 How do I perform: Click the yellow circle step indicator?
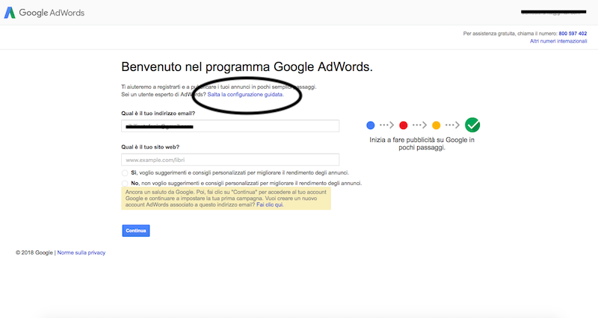click(436, 125)
